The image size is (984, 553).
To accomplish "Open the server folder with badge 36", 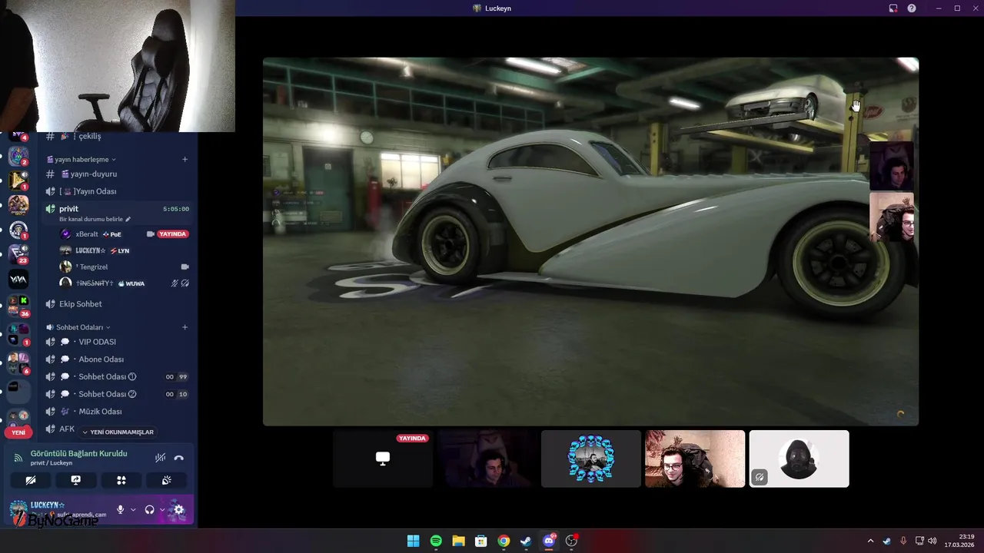I will point(18,305).
